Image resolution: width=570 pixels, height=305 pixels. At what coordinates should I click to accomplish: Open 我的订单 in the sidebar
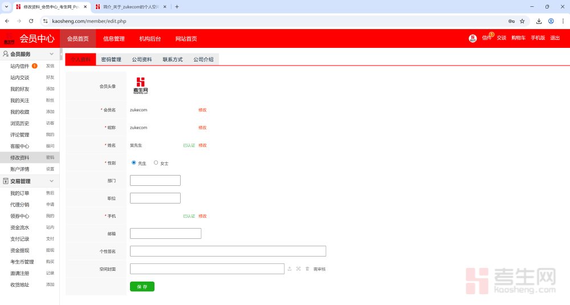[20, 193]
